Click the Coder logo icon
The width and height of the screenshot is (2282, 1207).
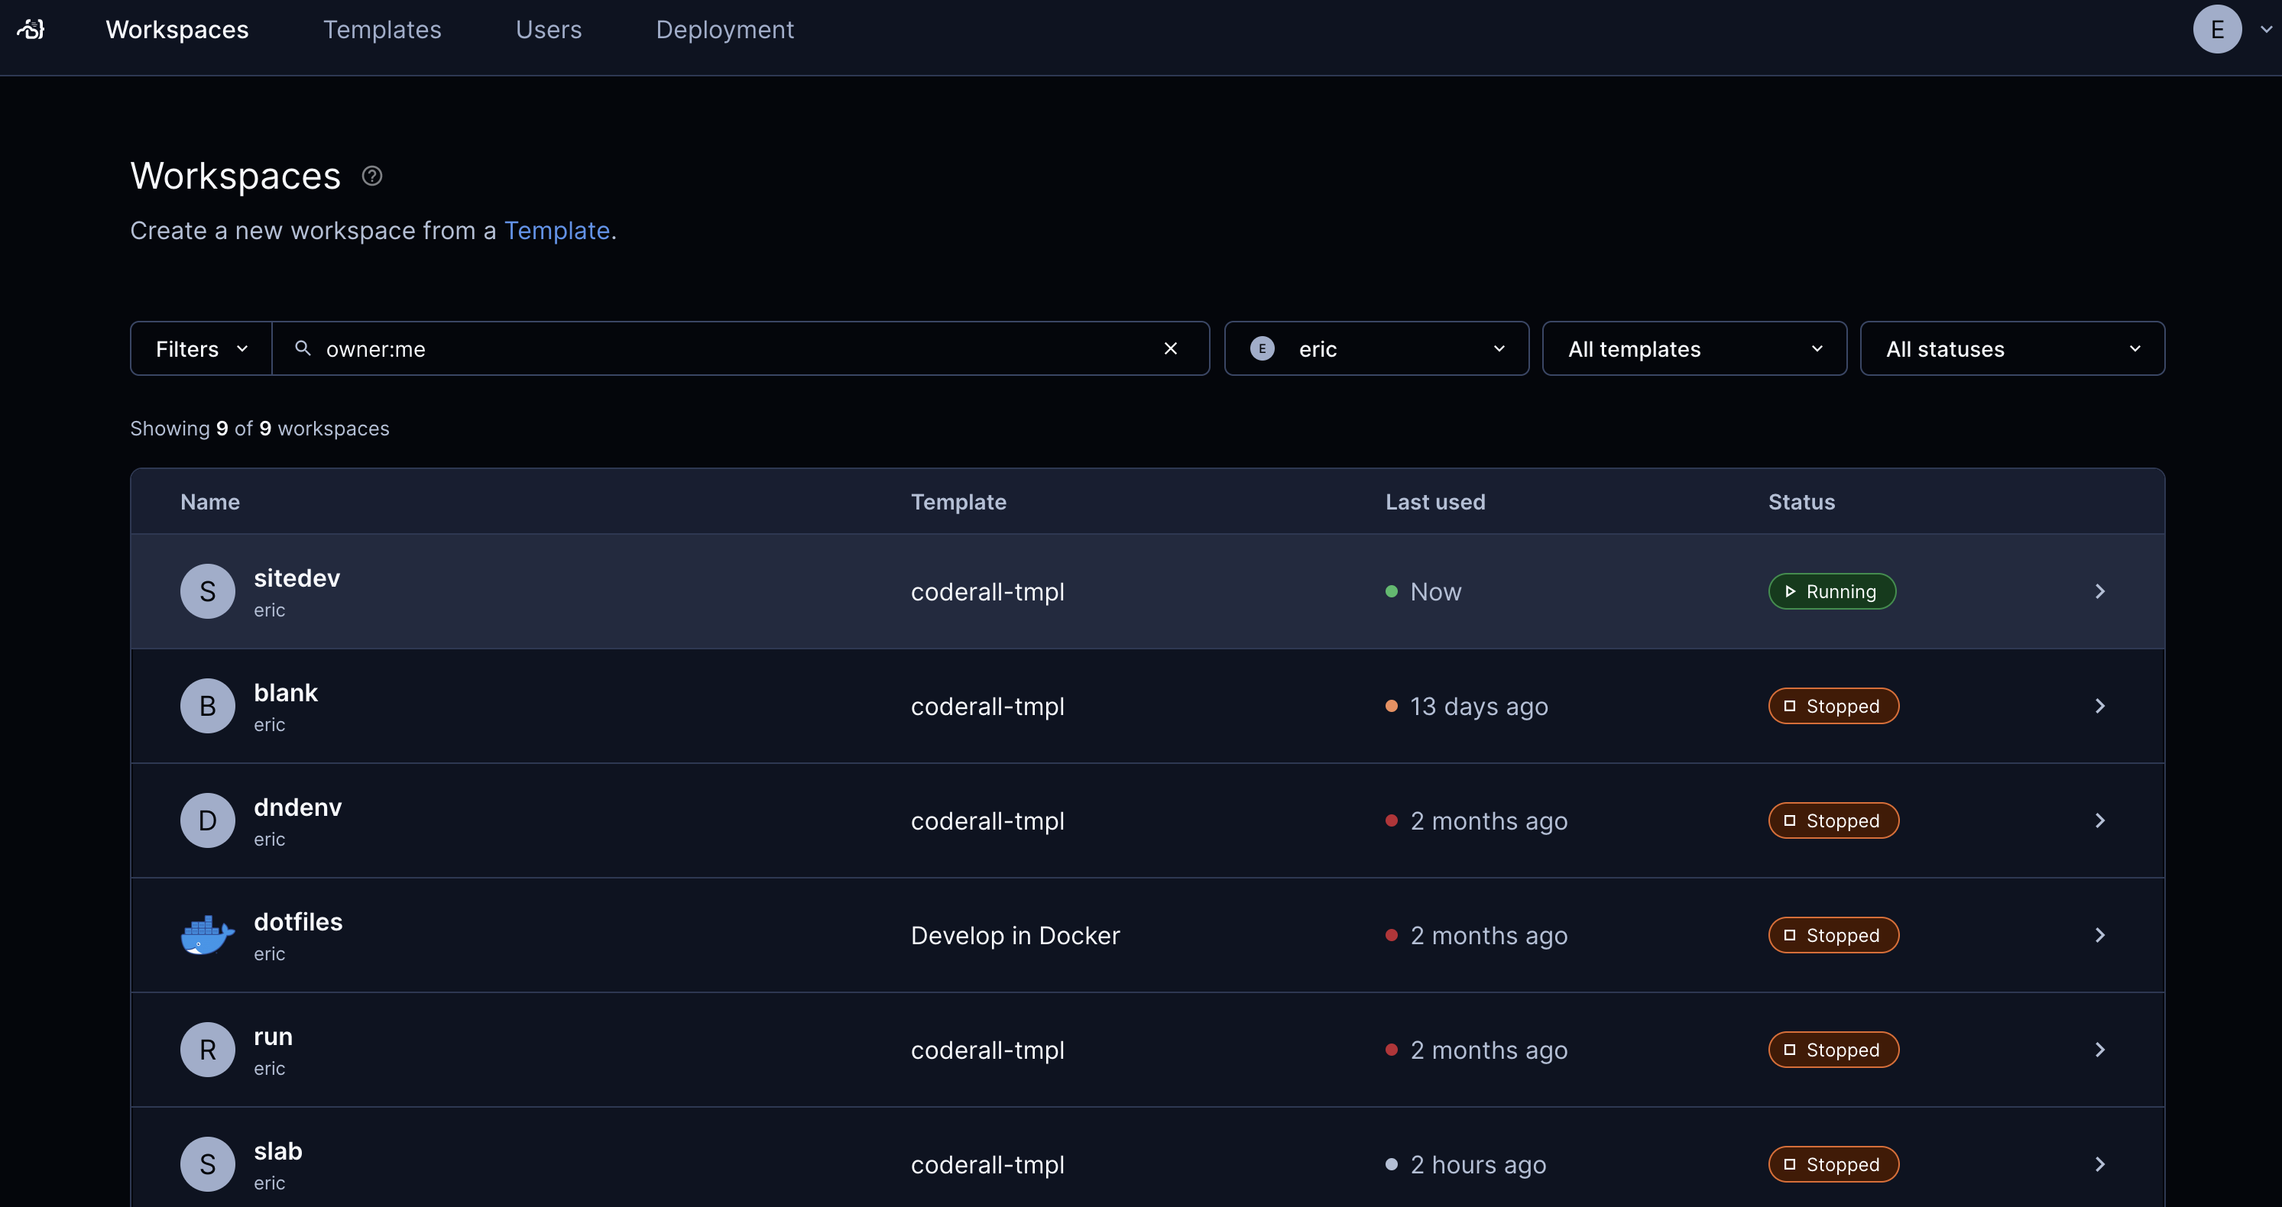click(x=31, y=29)
